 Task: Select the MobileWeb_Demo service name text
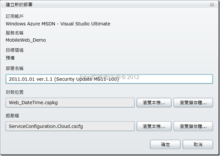pyautogui.click(x=26, y=40)
